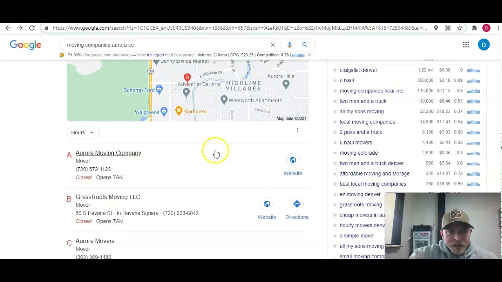502x282 pixels.
Task: Open the Google account avatar D
Action: [484, 45]
